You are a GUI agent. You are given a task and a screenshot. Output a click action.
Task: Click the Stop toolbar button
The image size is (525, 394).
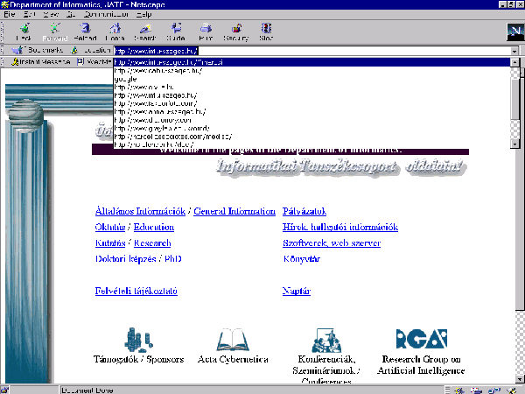pos(266,32)
